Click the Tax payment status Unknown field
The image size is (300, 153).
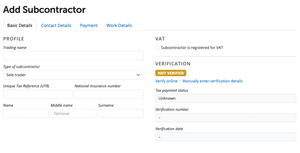click(x=226, y=98)
